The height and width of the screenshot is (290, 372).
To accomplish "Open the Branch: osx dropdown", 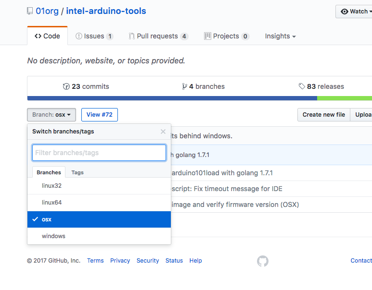I will pyautogui.click(x=51, y=115).
